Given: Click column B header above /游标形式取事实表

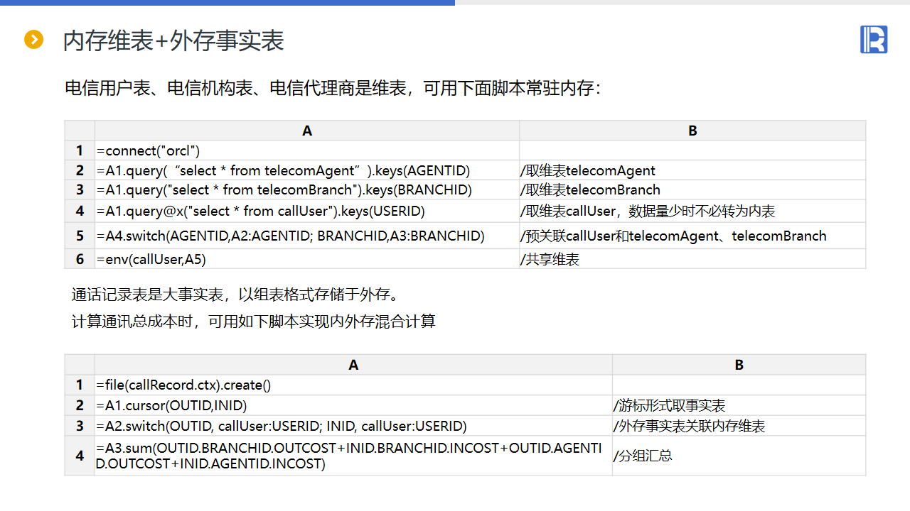Looking at the screenshot, I should pyautogui.click(x=739, y=365).
